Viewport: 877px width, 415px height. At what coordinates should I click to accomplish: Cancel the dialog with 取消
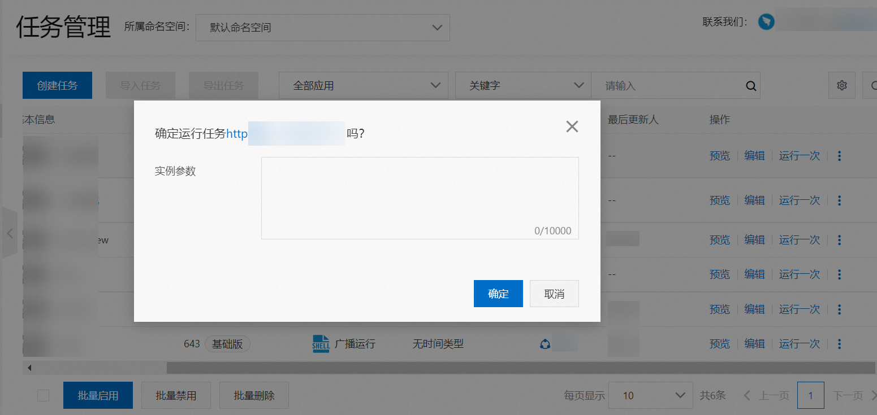click(554, 294)
